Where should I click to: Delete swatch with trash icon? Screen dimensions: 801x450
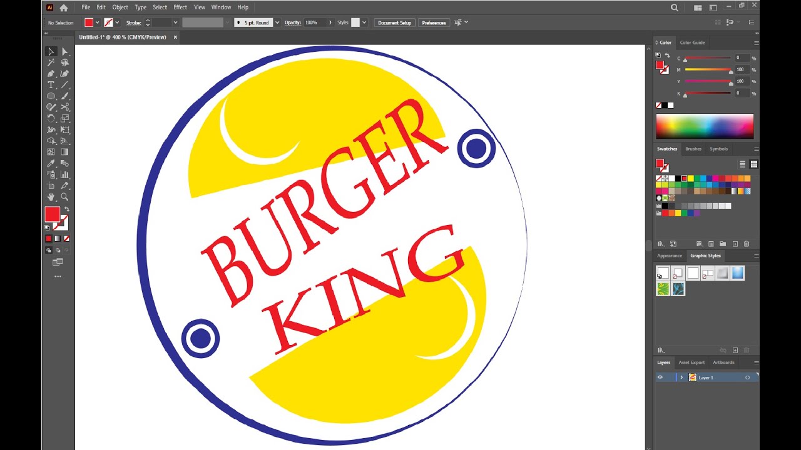pos(747,244)
